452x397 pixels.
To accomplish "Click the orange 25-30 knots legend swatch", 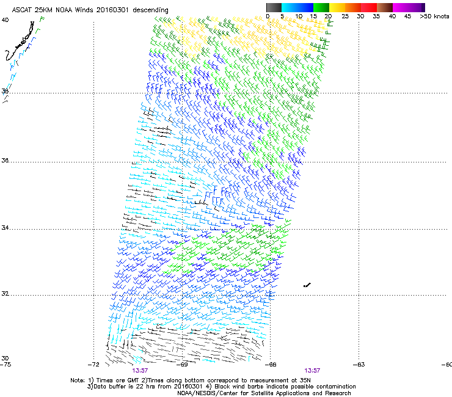I will pos(353,7).
